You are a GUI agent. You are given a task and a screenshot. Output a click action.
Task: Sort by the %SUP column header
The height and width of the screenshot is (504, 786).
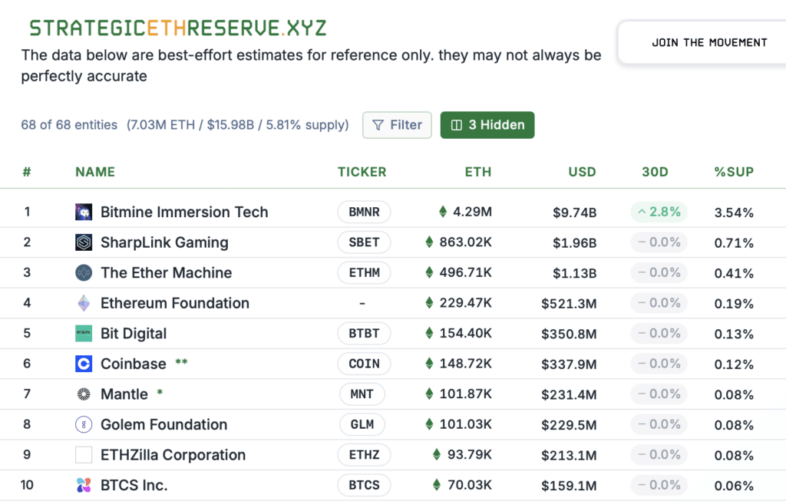tap(734, 172)
